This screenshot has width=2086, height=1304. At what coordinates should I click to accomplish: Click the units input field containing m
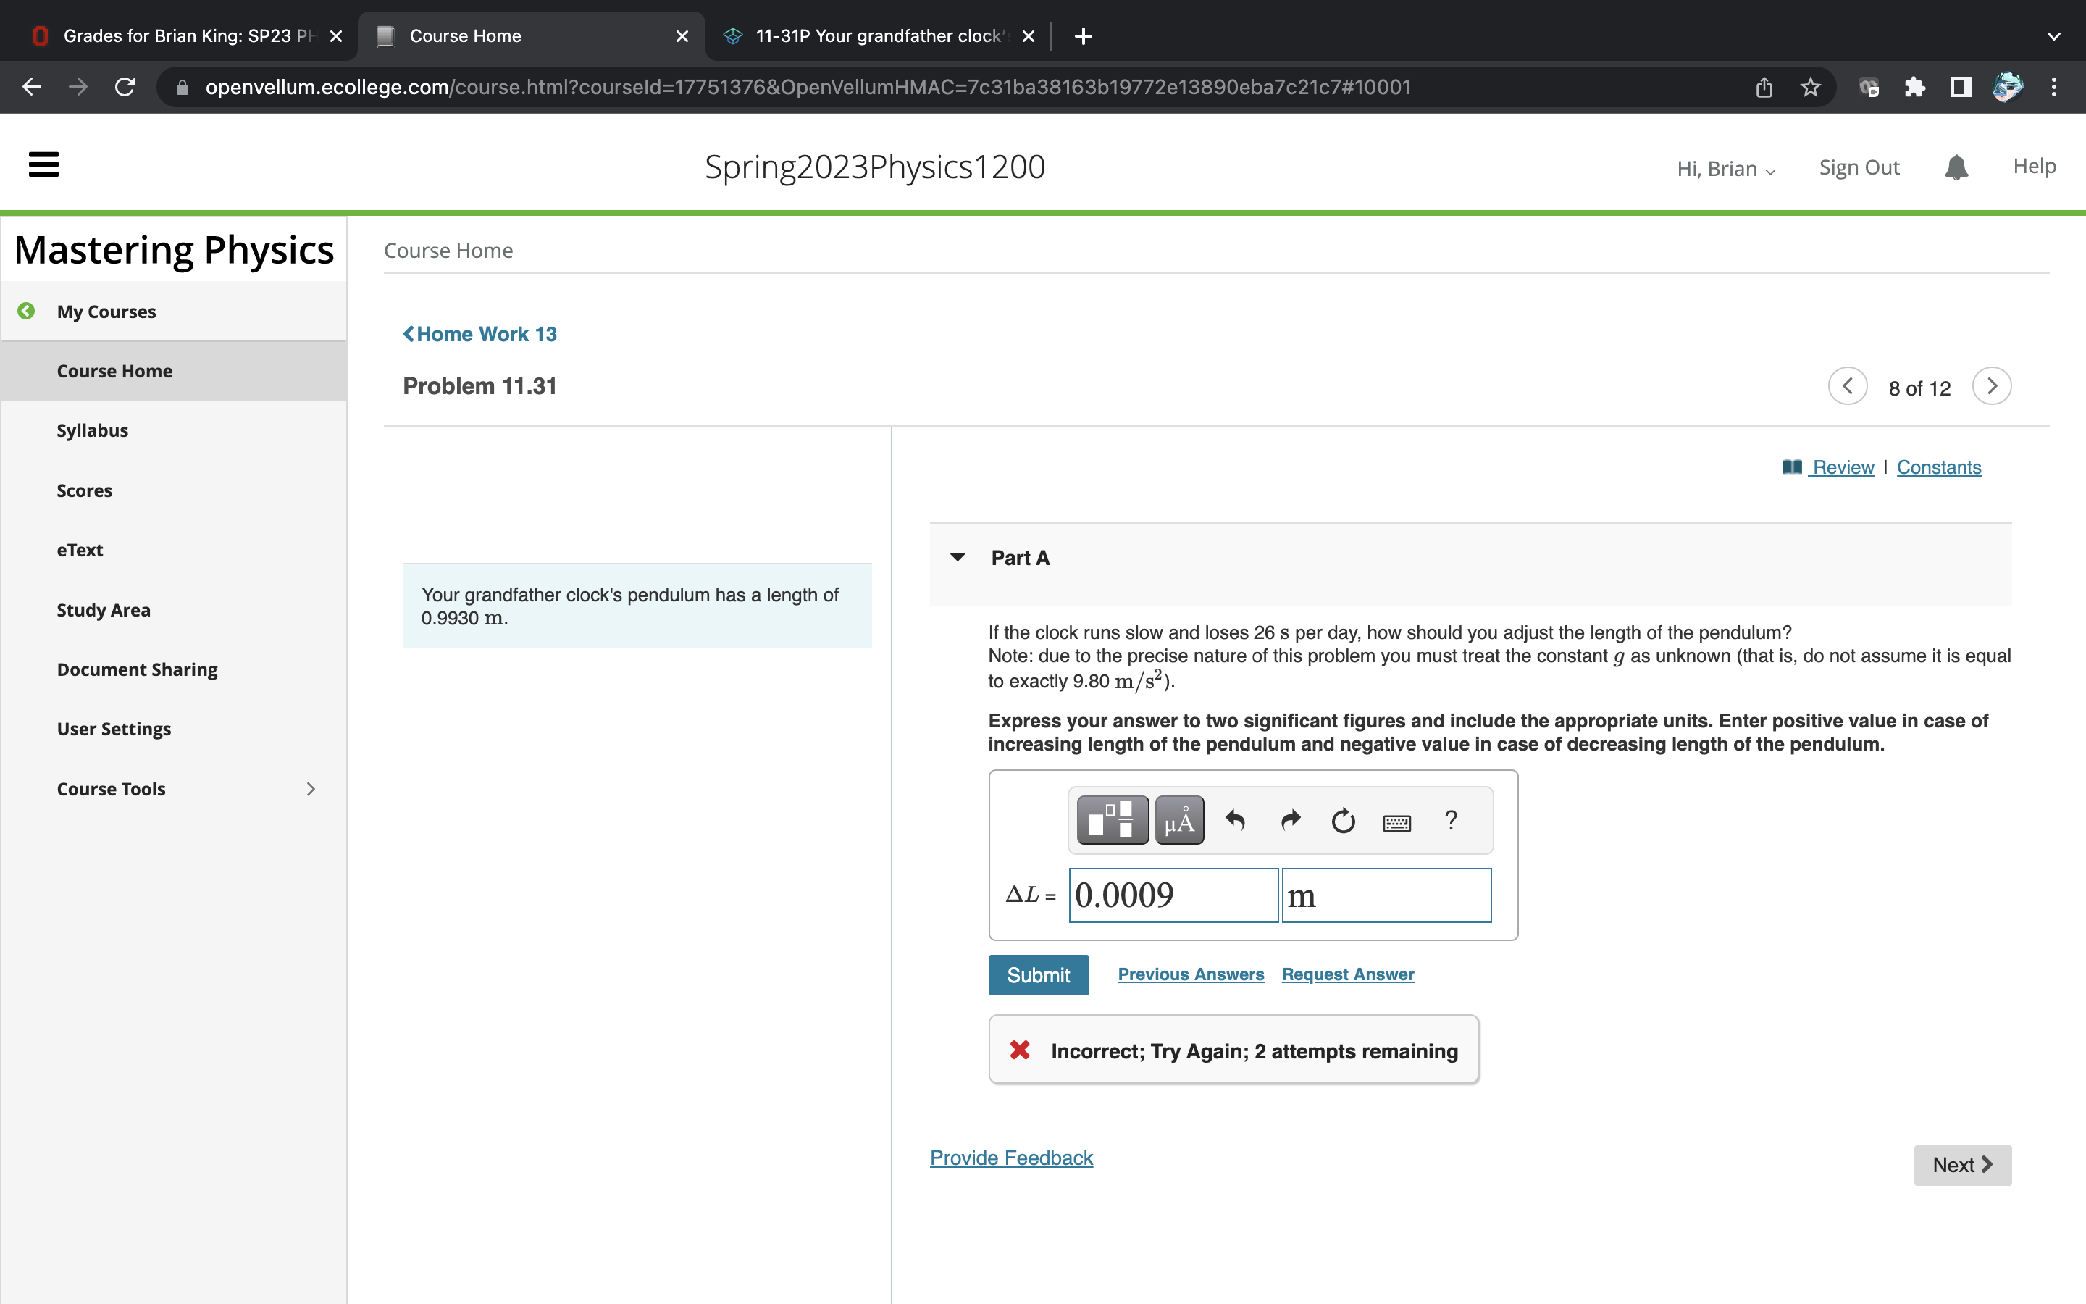point(1386,895)
